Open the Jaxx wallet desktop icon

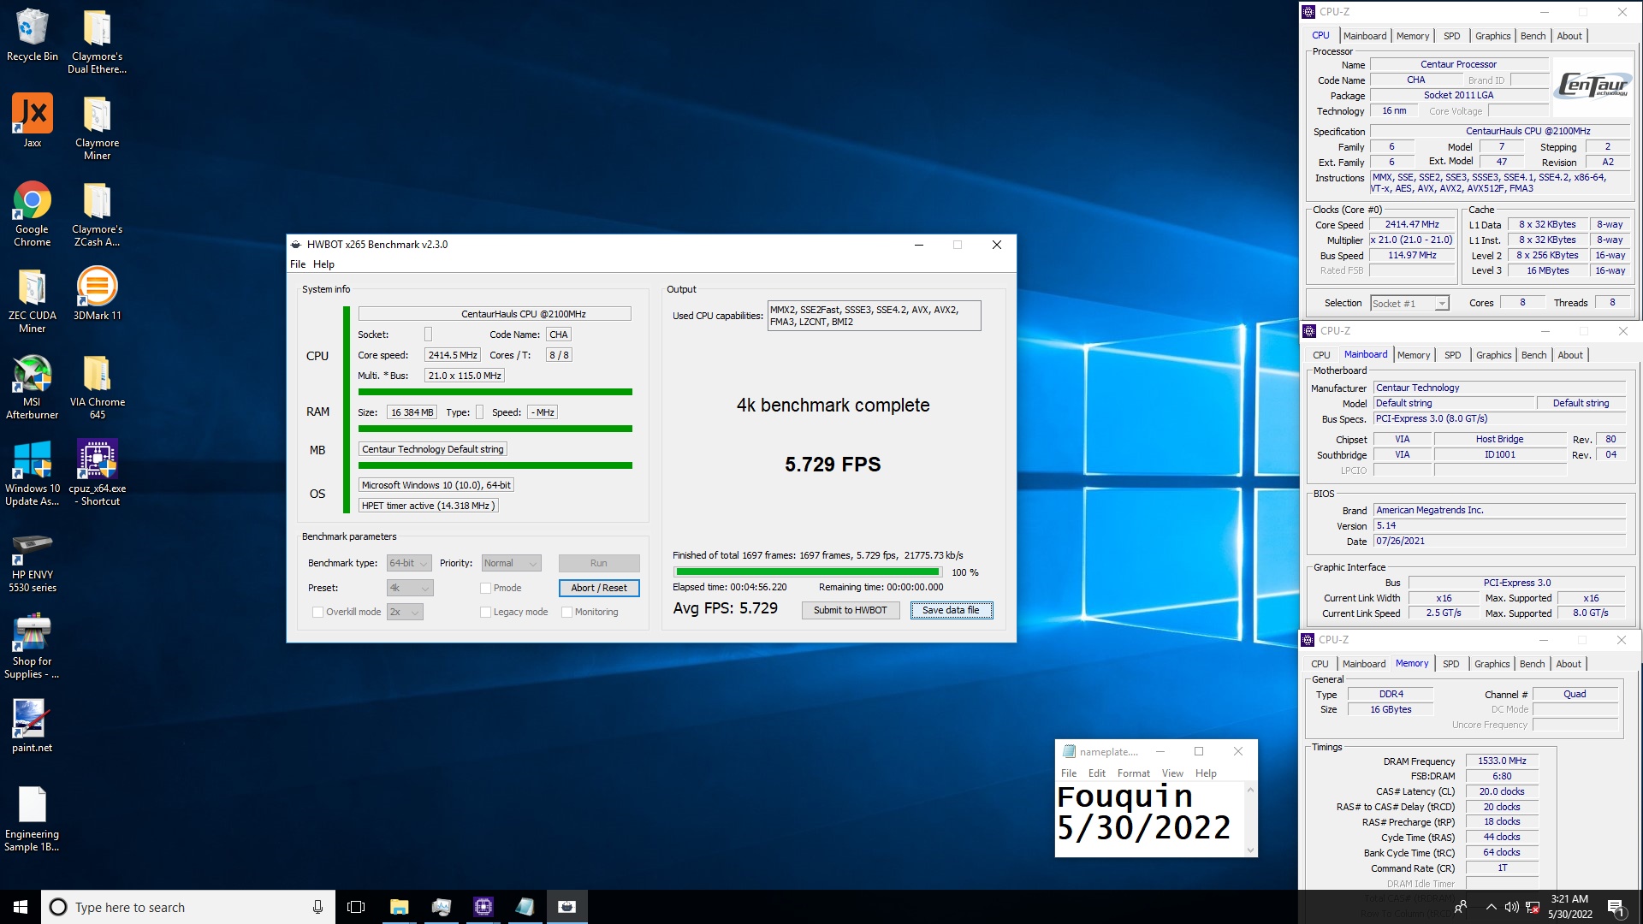[32, 121]
